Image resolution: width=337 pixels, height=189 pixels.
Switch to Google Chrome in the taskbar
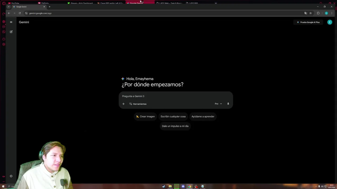pos(190,186)
